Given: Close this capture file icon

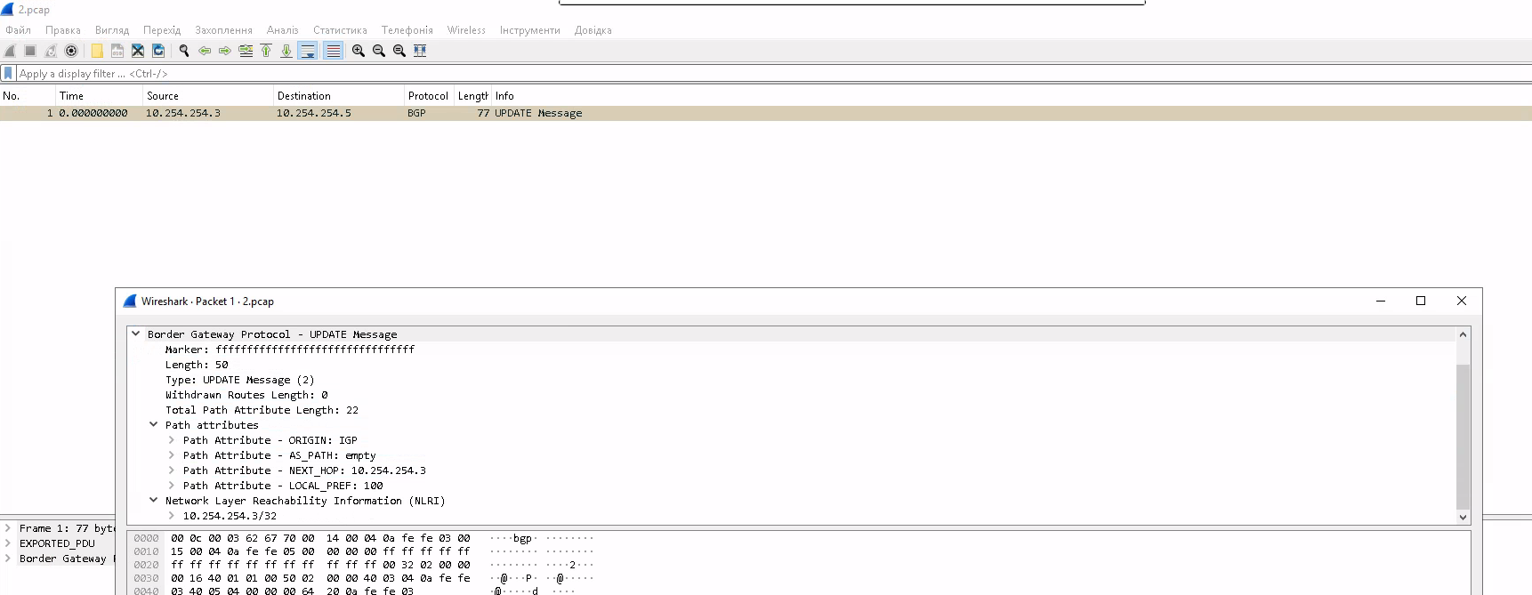Looking at the screenshot, I should coord(138,51).
